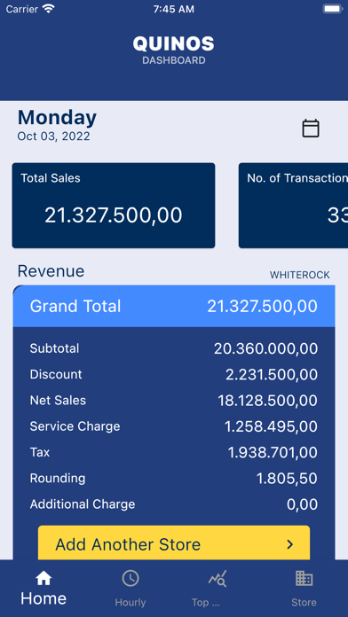The image size is (348, 617).
Task: Click the 7:45 AM clock
Action: pyautogui.click(x=174, y=9)
